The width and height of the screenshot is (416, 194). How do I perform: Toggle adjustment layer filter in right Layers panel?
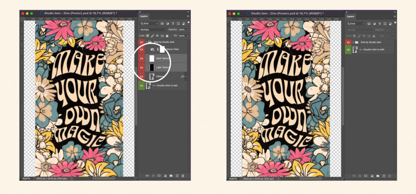tap(374, 23)
